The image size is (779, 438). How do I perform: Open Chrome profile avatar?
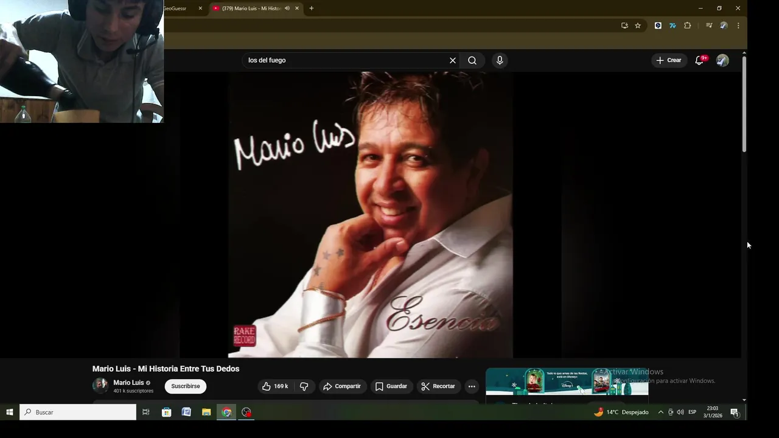724,26
